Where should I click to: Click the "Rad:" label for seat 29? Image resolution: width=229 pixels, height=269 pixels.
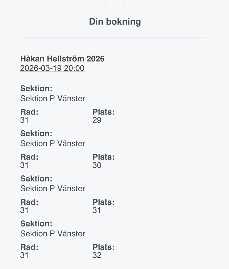pyautogui.click(x=29, y=112)
